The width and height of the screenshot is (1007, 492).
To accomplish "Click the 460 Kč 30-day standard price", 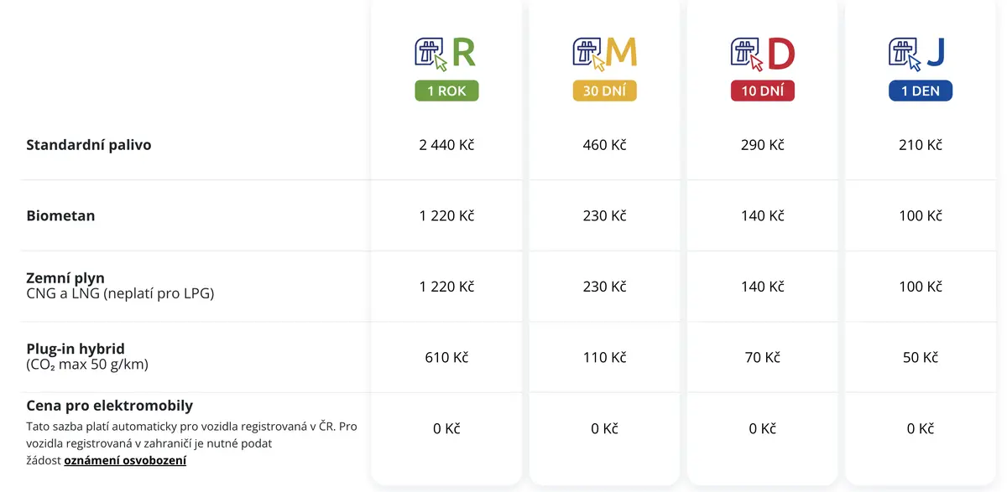I will pos(604,145).
